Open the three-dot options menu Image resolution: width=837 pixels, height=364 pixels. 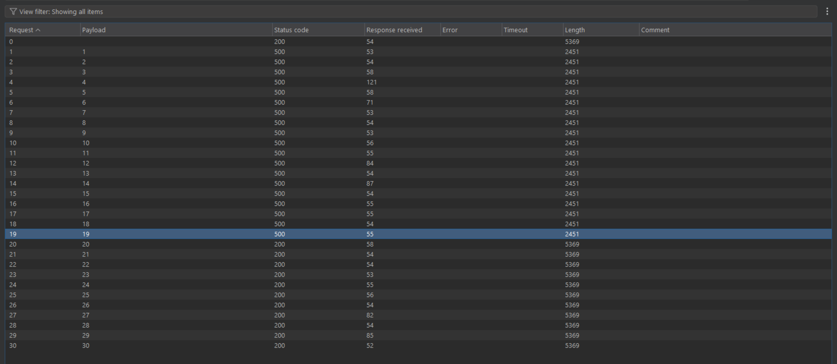(827, 11)
